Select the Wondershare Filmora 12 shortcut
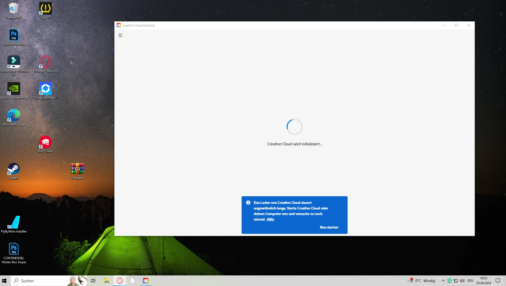This screenshot has width=506, height=286. pos(14,66)
